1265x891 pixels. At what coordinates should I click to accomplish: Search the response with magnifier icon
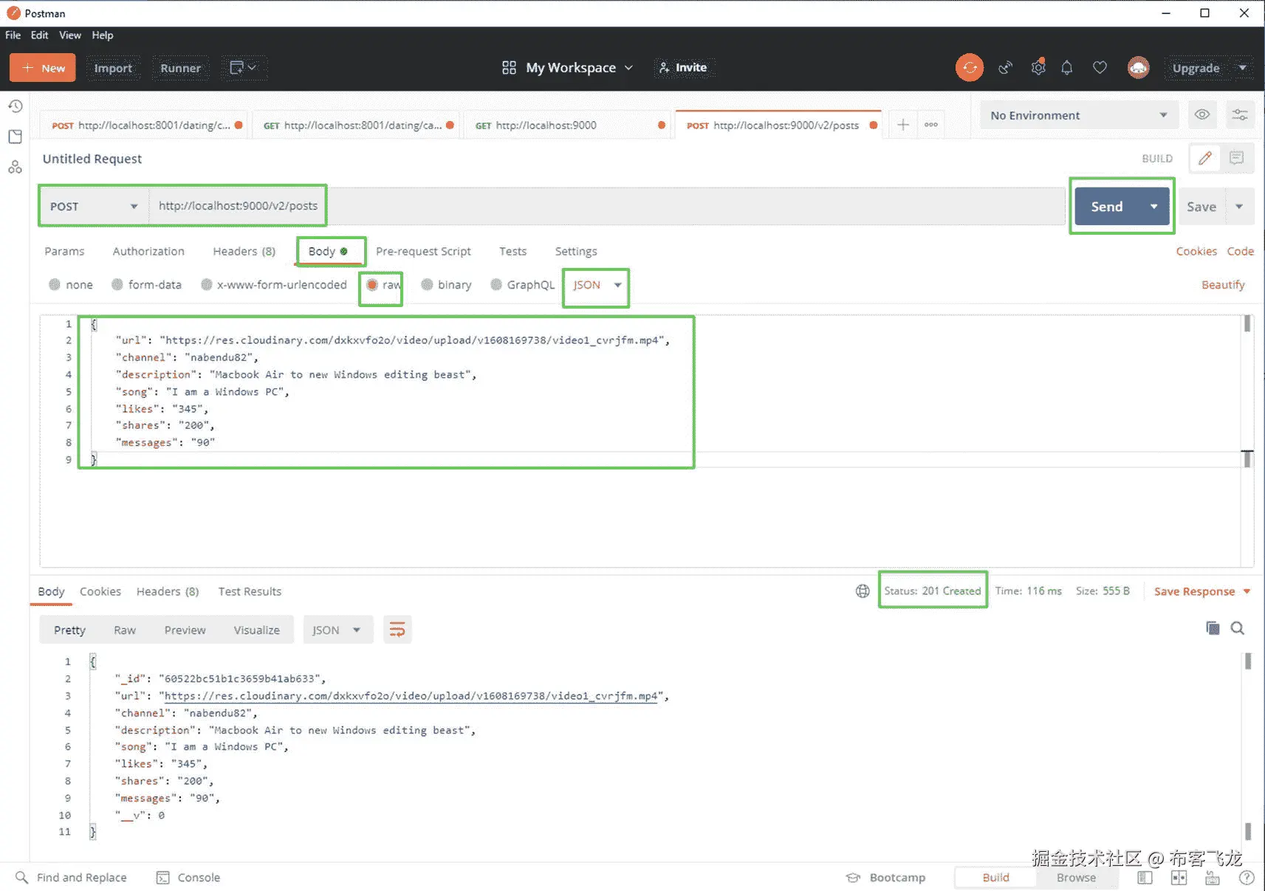(x=1238, y=628)
